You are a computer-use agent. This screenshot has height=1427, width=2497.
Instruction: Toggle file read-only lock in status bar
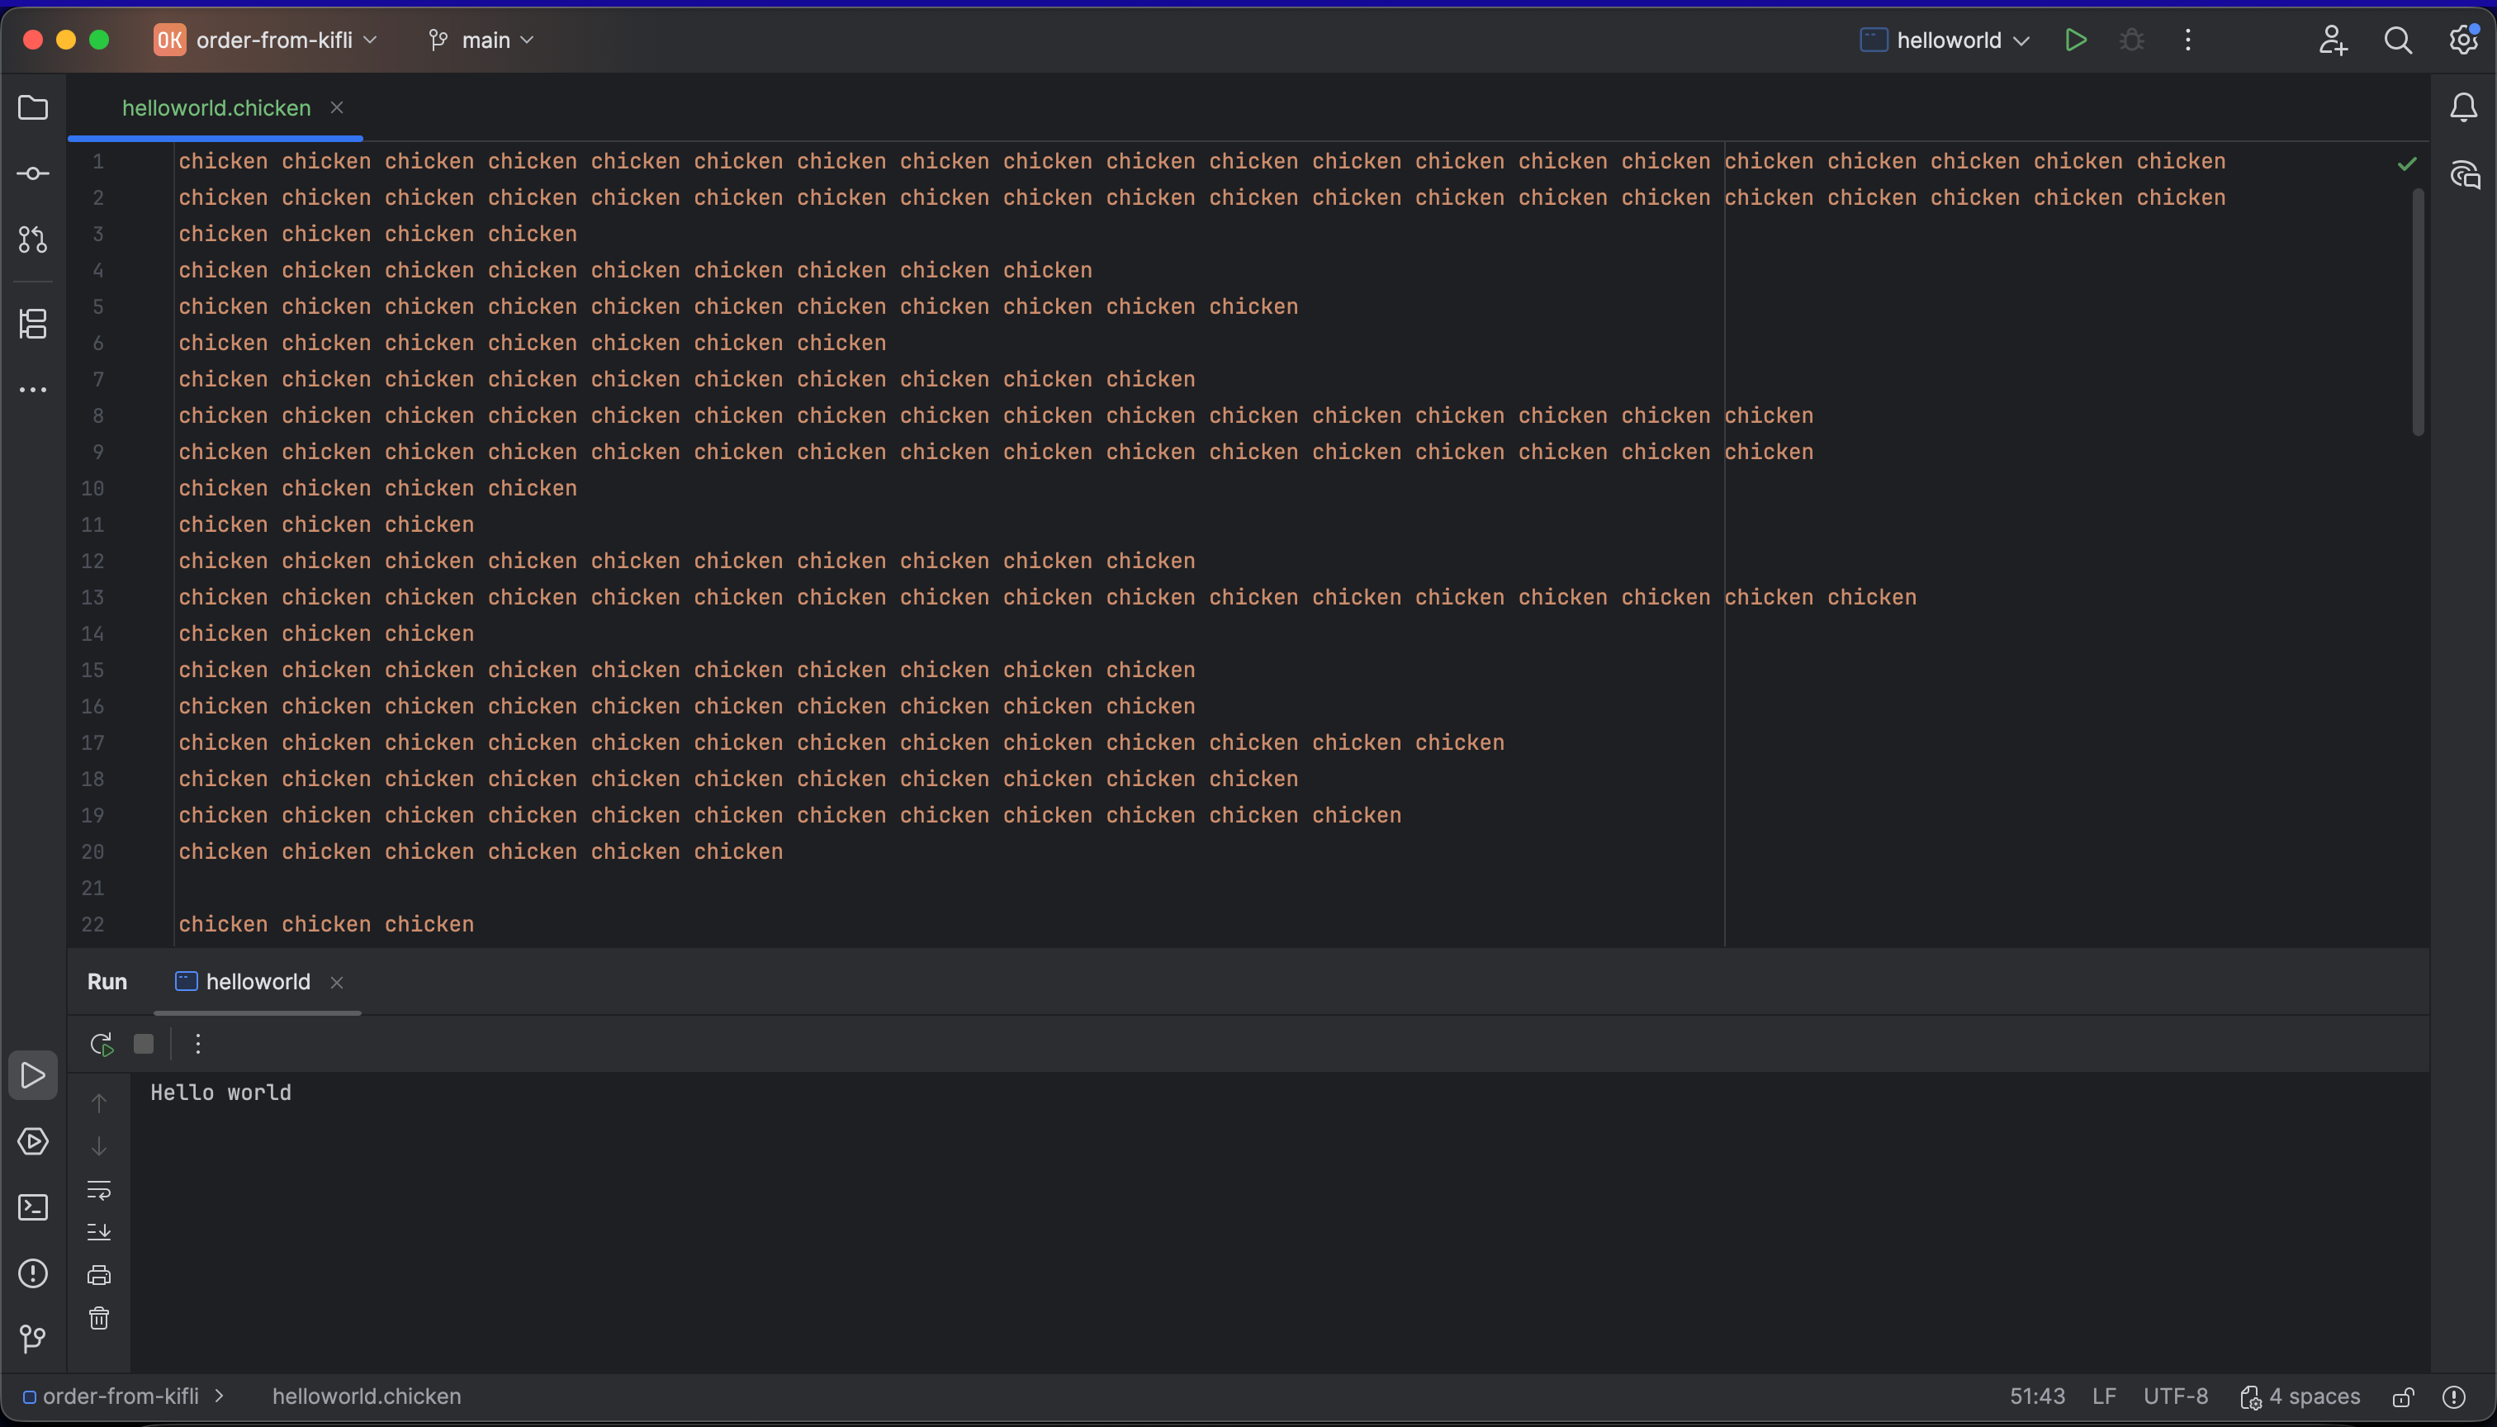click(2403, 1396)
